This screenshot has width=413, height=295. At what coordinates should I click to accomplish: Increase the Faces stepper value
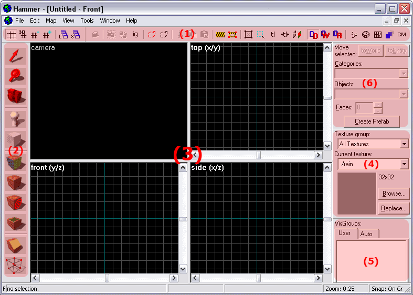point(378,105)
